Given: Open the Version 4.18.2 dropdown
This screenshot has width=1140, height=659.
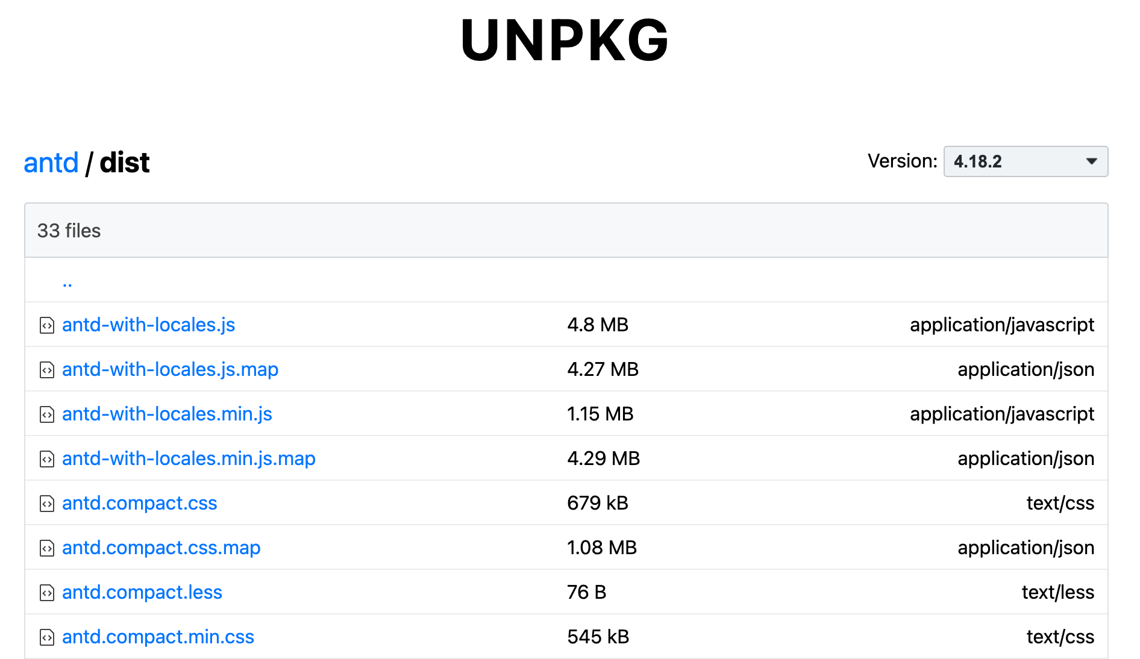Looking at the screenshot, I should pyautogui.click(x=1025, y=161).
